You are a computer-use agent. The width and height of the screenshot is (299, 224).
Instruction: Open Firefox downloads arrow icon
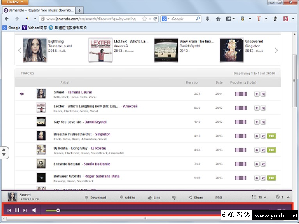click(208, 19)
